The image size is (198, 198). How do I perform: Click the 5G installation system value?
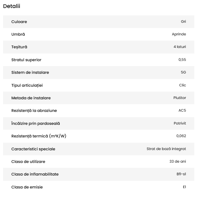point(183,73)
